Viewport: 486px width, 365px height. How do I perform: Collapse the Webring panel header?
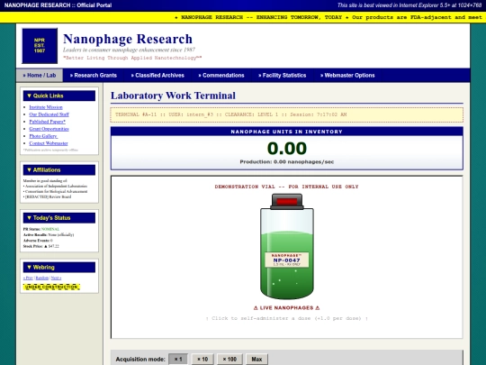coord(59,268)
